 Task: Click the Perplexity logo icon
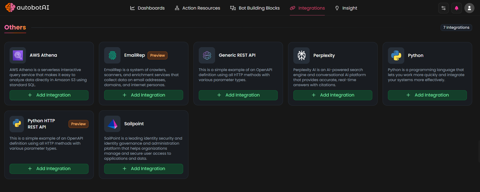(302, 55)
